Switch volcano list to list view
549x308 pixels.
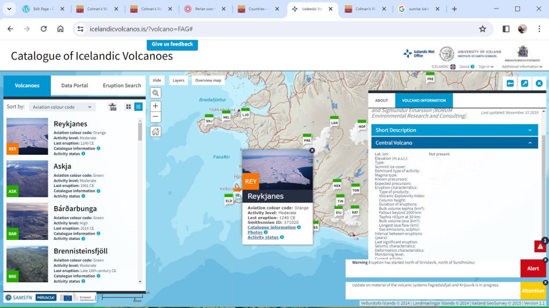pos(138,107)
